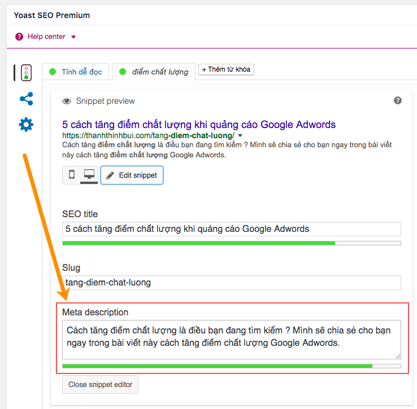This screenshot has width=417, height=409.
Task: Select the traffic light content optimization icon
Action: 27,73
